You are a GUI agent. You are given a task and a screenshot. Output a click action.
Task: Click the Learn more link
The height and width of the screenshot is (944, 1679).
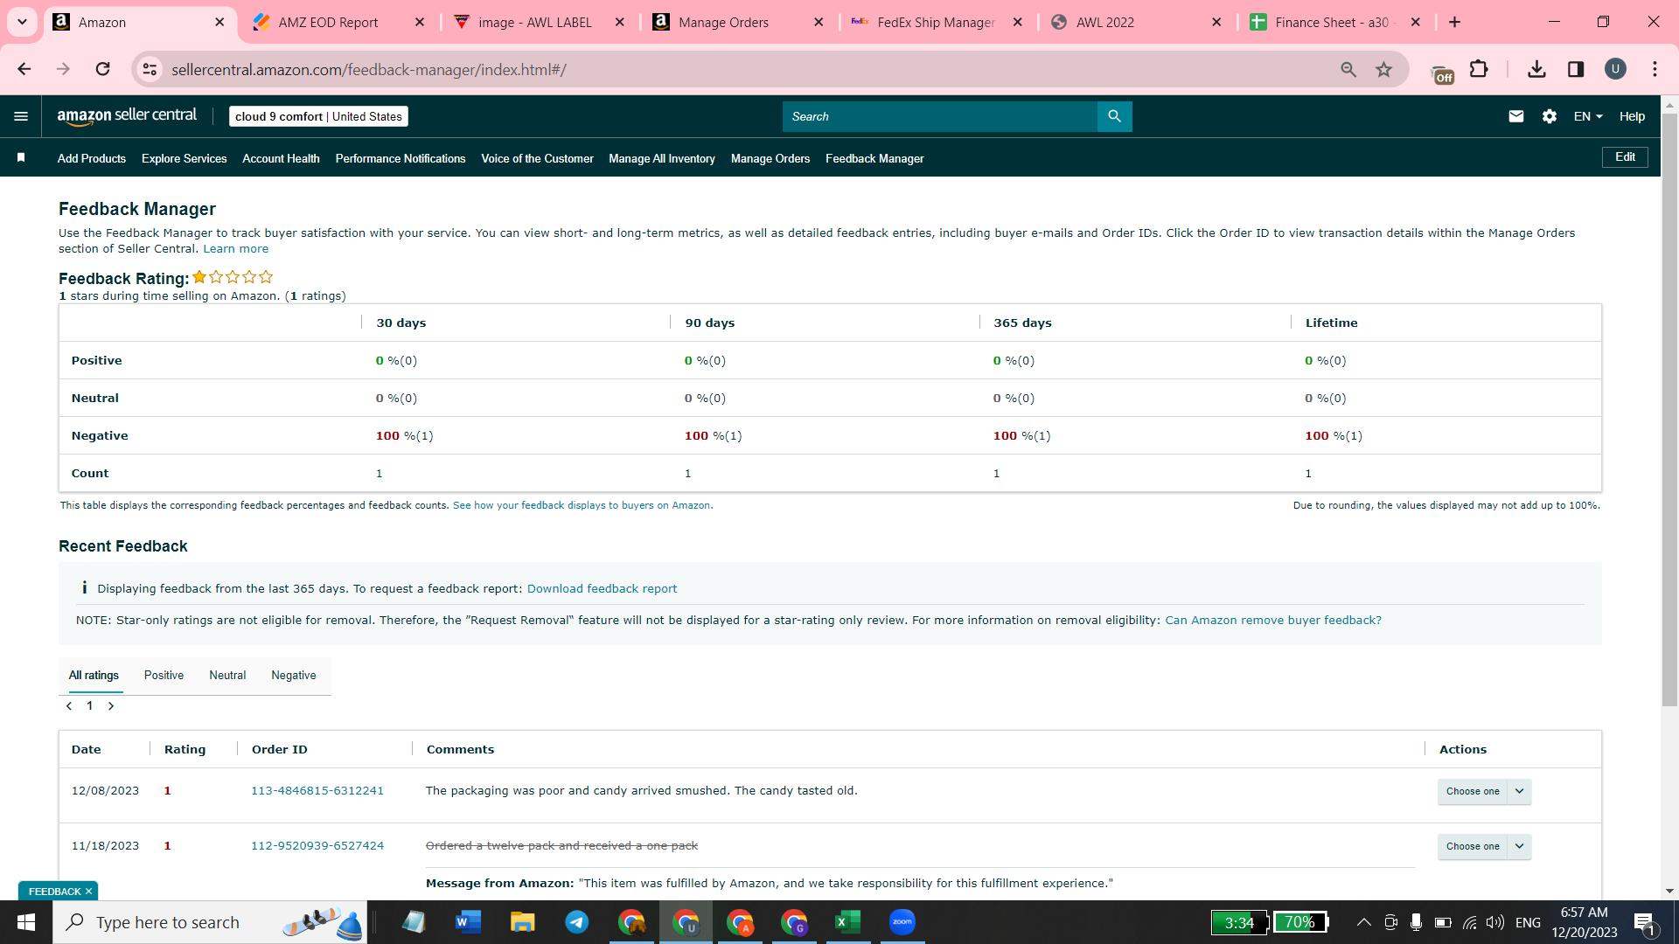[236, 249]
